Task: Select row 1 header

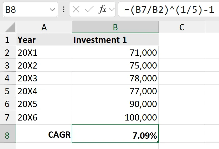Action: 8,39
